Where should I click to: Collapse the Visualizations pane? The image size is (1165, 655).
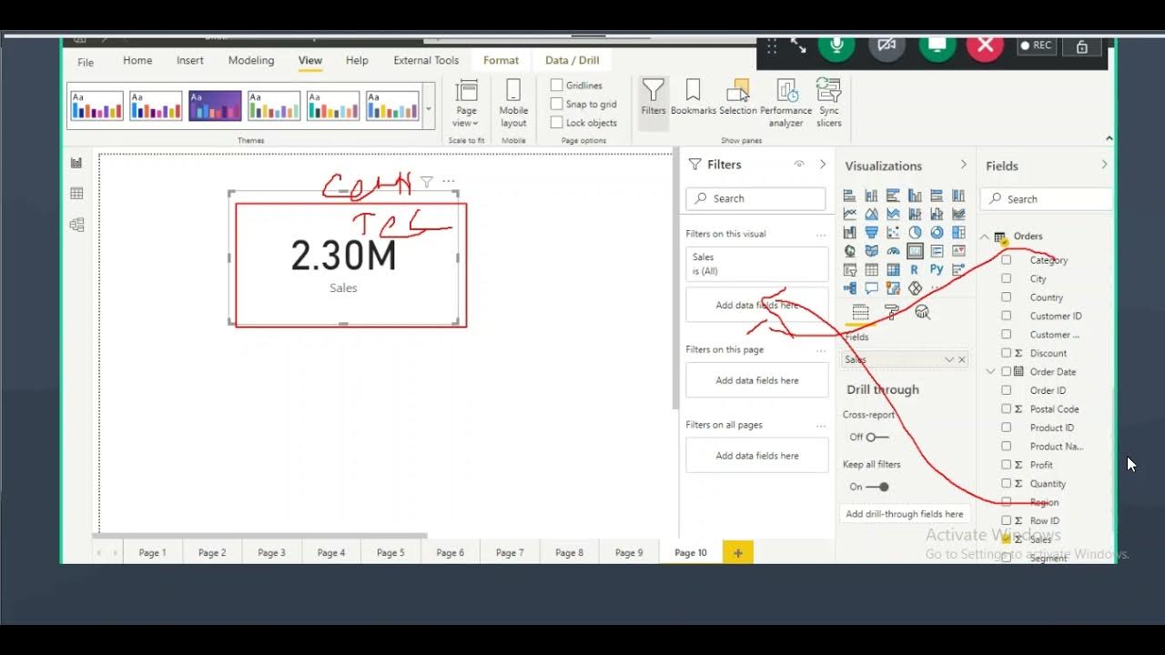tap(963, 165)
